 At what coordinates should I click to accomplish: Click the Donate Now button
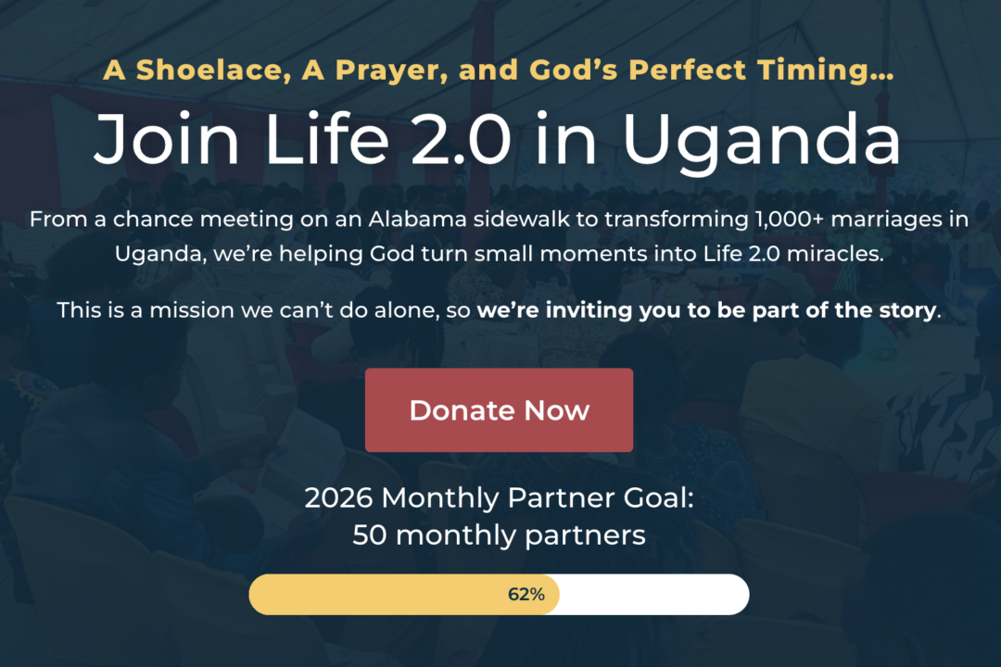[x=499, y=410]
